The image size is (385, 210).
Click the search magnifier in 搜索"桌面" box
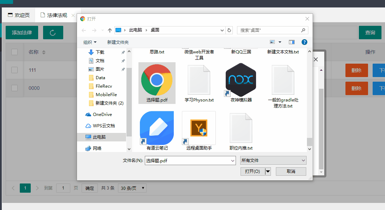(303, 30)
